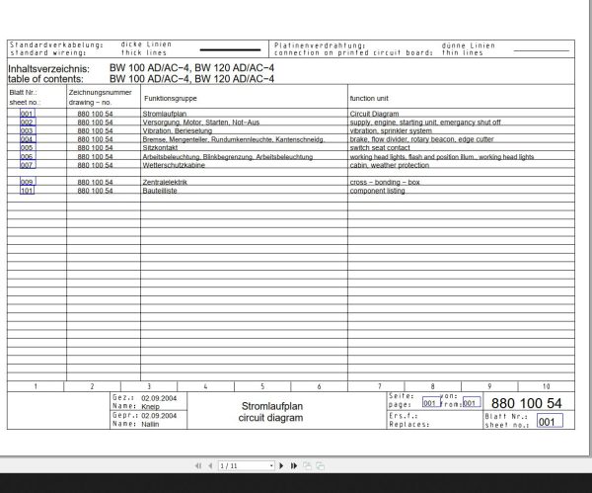
Task: Click the next view icon in the navigation bar
Action: coord(320,465)
